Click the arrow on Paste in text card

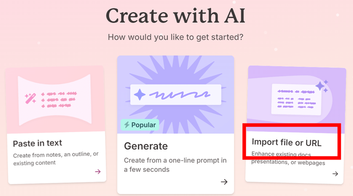(98, 171)
